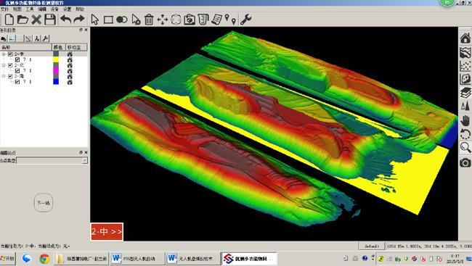Viewport: 472px width, 266px height.
Task: Collapse the 2-中 tree node
Action: point(4,54)
